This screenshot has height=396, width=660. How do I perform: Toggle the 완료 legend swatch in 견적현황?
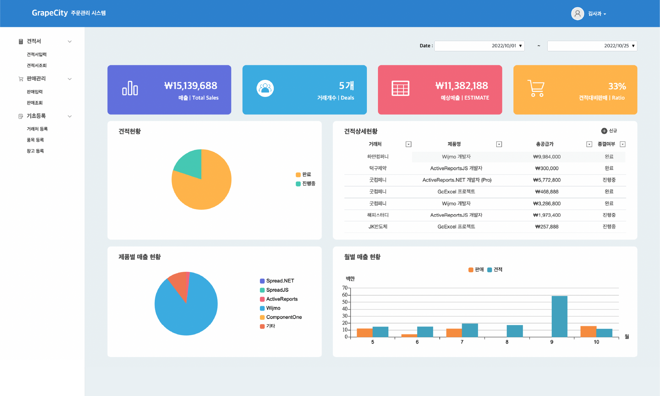tap(298, 175)
